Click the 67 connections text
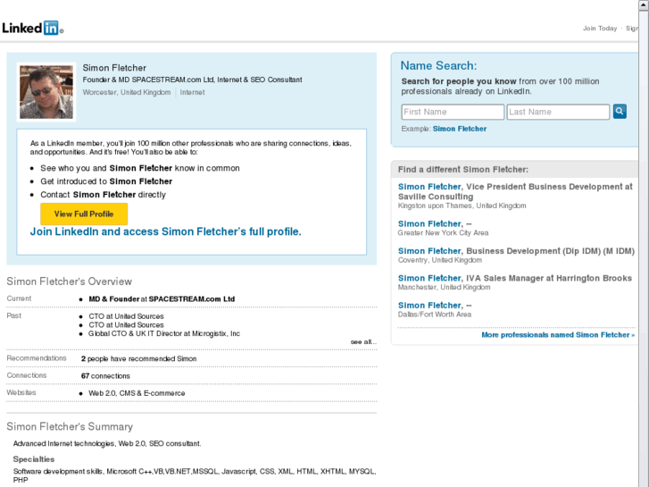This screenshot has height=487, width=649. click(x=105, y=376)
